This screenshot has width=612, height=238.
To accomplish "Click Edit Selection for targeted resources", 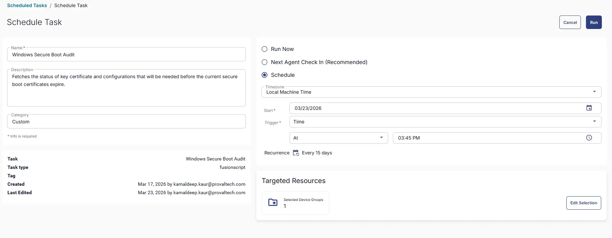I will click(583, 203).
